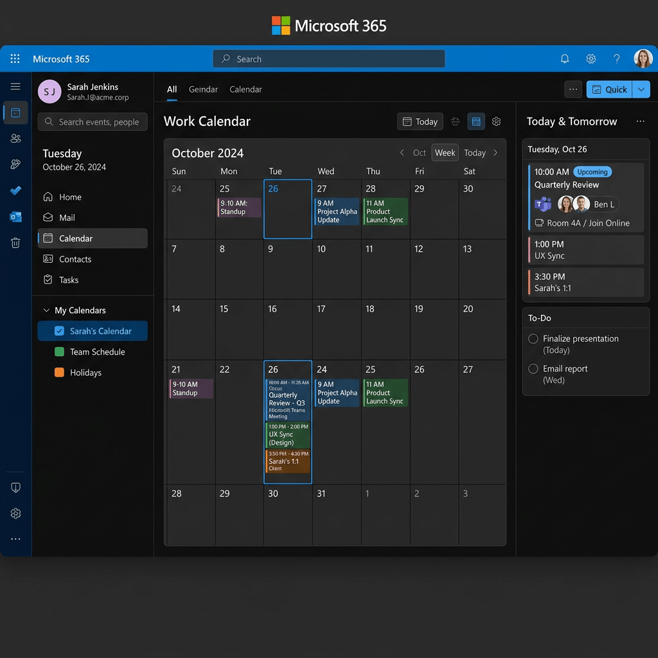The height and width of the screenshot is (658, 658).
Task: Open the help question mark
Action: point(616,58)
